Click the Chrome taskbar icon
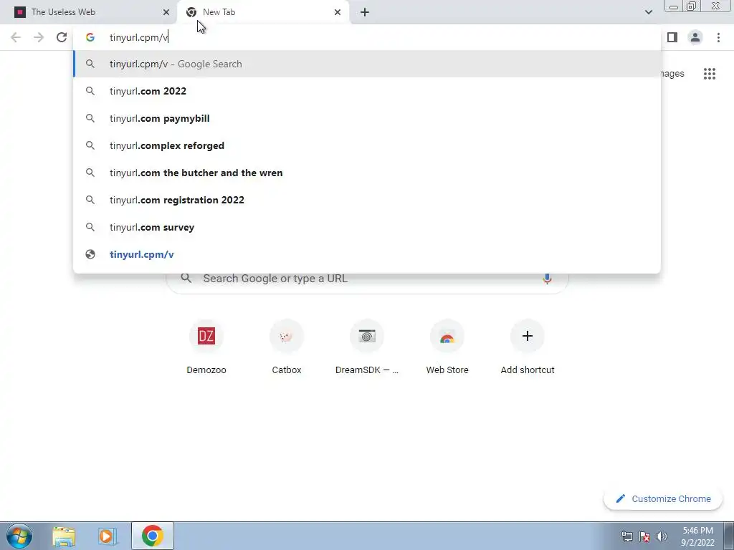Image resolution: width=734 pixels, height=550 pixels. pyautogui.click(x=152, y=536)
